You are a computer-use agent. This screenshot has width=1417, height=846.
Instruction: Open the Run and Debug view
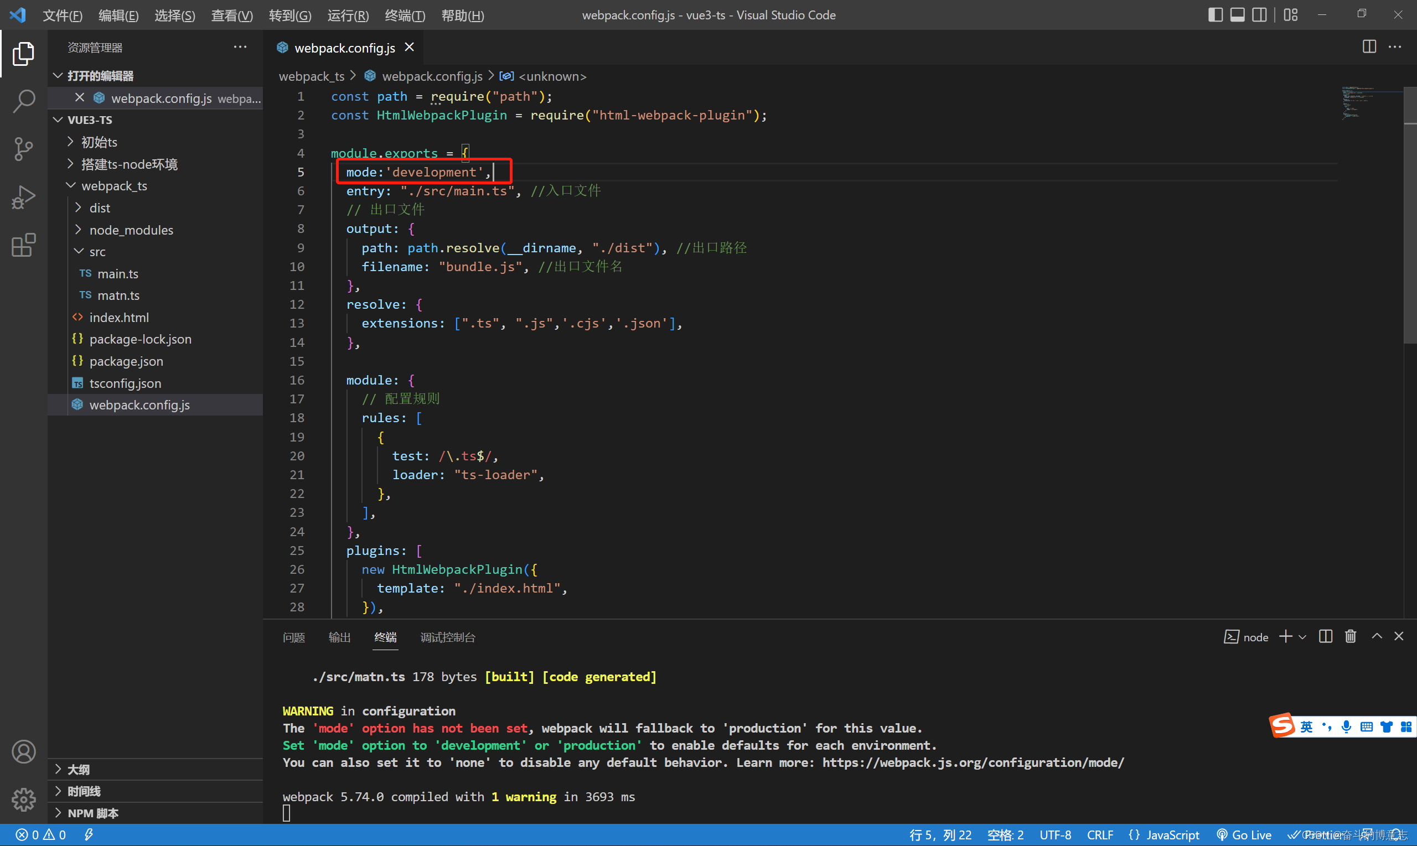click(x=23, y=196)
